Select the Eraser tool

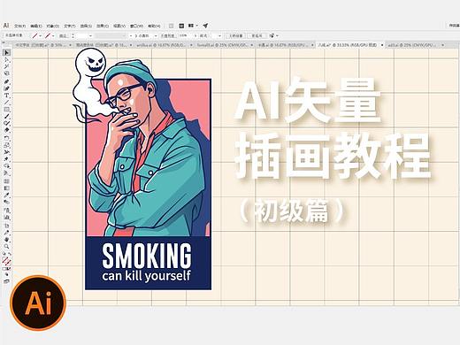pyautogui.click(x=6, y=131)
